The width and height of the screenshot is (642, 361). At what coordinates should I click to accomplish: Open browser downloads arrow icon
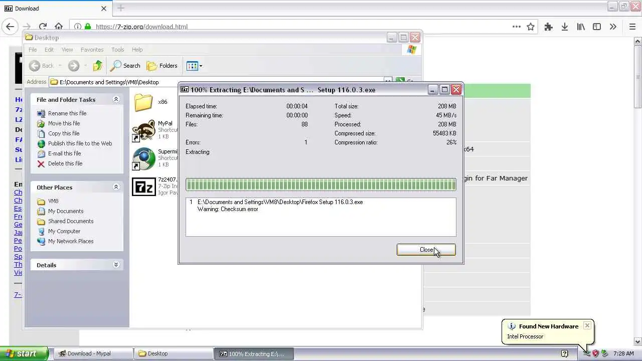click(x=564, y=27)
